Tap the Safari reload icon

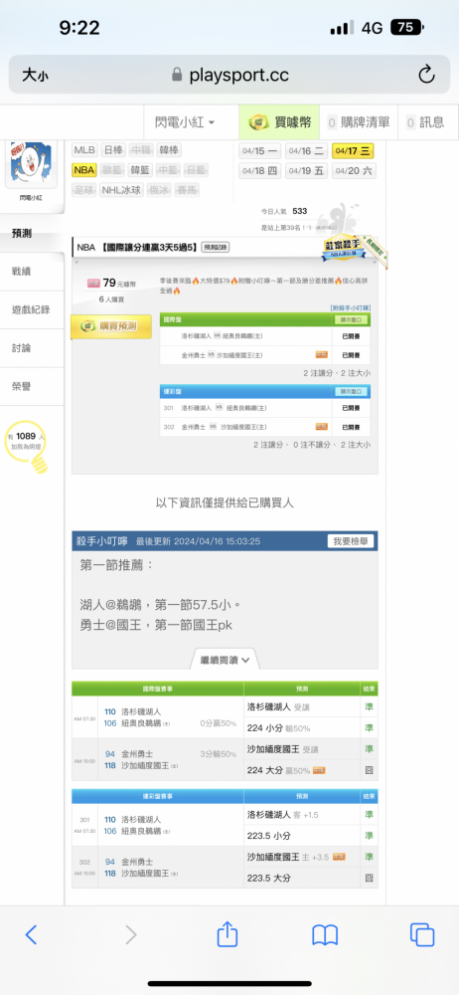(426, 75)
